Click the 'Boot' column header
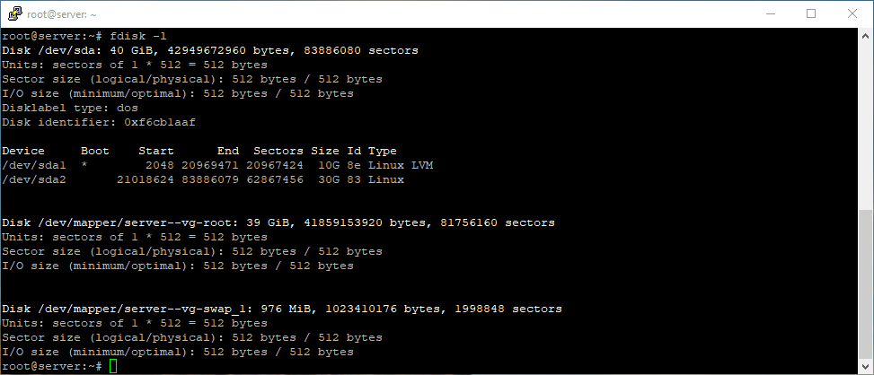The image size is (874, 375). [95, 151]
